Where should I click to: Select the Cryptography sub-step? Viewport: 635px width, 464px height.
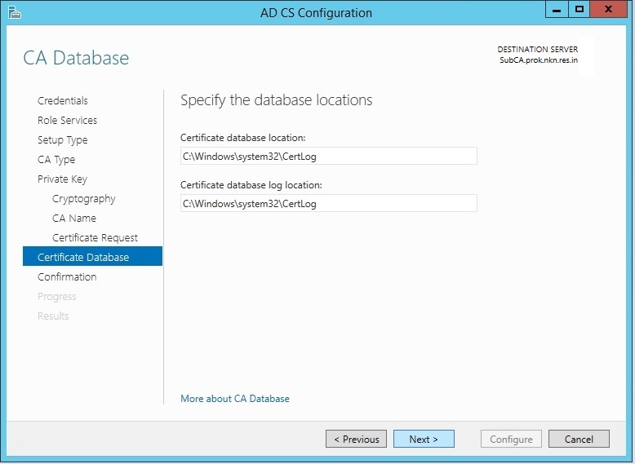click(84, 199)
